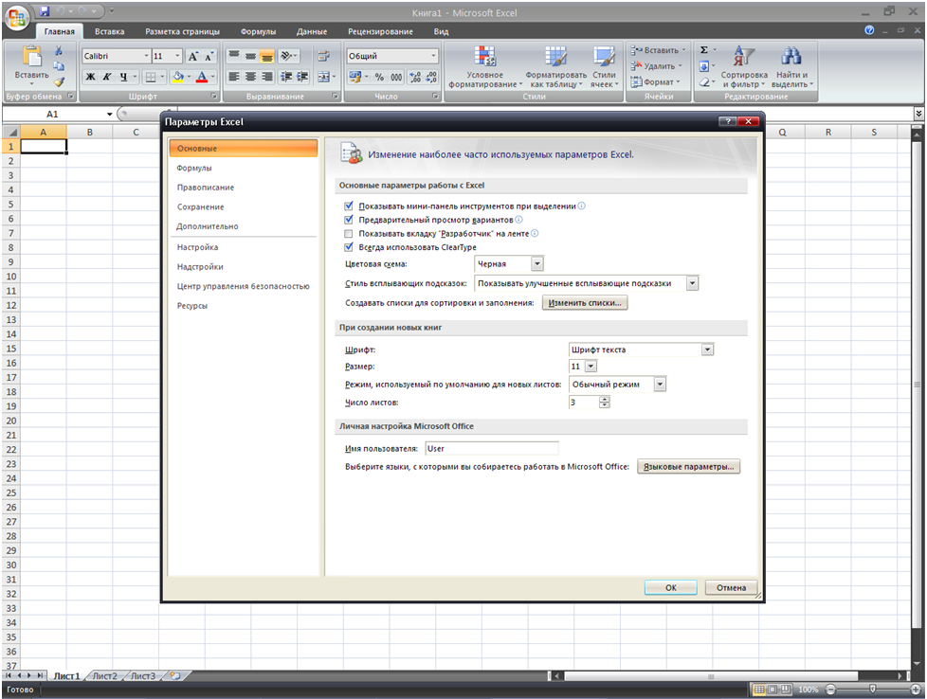Click Отмена to cancel the dialog
The image size is (927, 699).
[x=732, y=587]
